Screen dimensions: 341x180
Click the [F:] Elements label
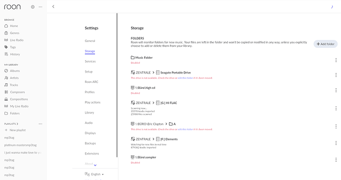(169, 139)
